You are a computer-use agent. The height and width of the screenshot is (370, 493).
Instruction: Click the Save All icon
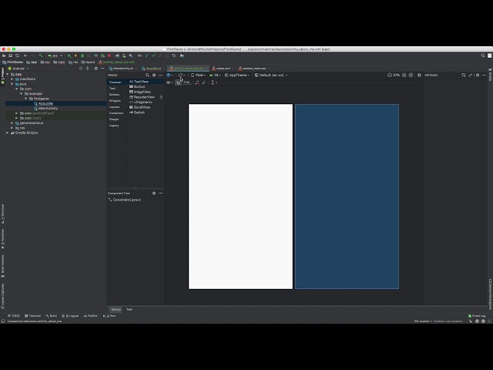tap(10, 55)
